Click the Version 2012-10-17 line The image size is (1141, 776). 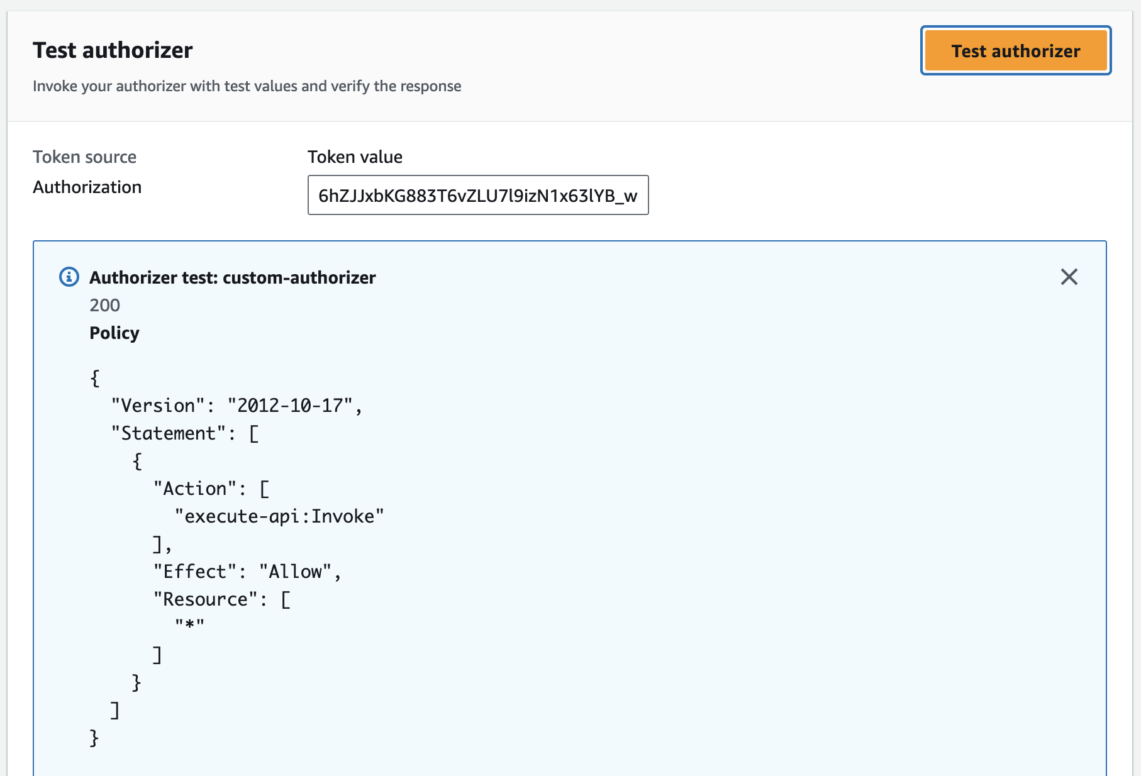pyautogui.click(x=236, y=405)
